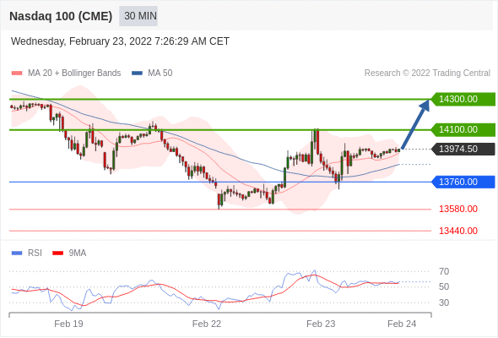The height and width of the screenshot is (338, 498).
Task: Click the 9MA red legend swatch
Action: click(57, 253)
